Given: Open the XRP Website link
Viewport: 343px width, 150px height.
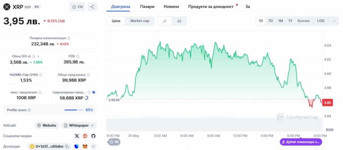Looking at the screenshot, I should [47, 125].
